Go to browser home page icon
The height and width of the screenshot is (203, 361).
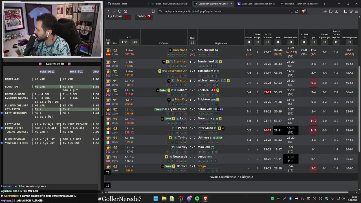click(x=125, y=11)
